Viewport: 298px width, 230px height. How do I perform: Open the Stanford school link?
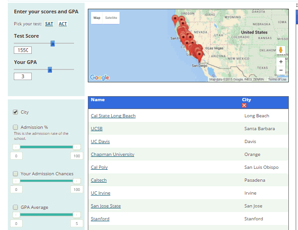[x=100, y=219]
